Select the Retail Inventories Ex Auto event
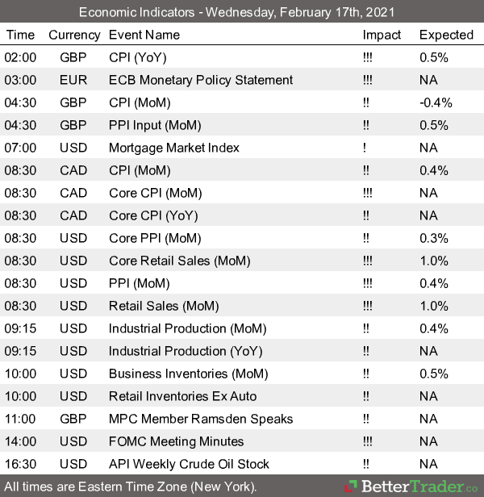The height and width of the screenshot is (497, 484). [182, 396]
